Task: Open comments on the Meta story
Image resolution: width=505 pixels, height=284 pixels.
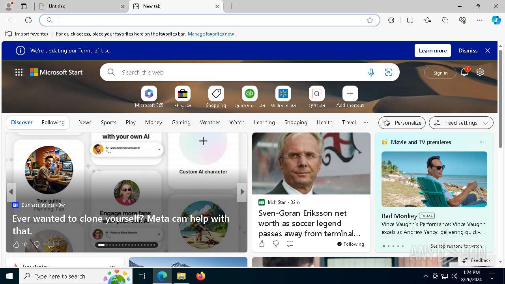Action: coord(53,245)
